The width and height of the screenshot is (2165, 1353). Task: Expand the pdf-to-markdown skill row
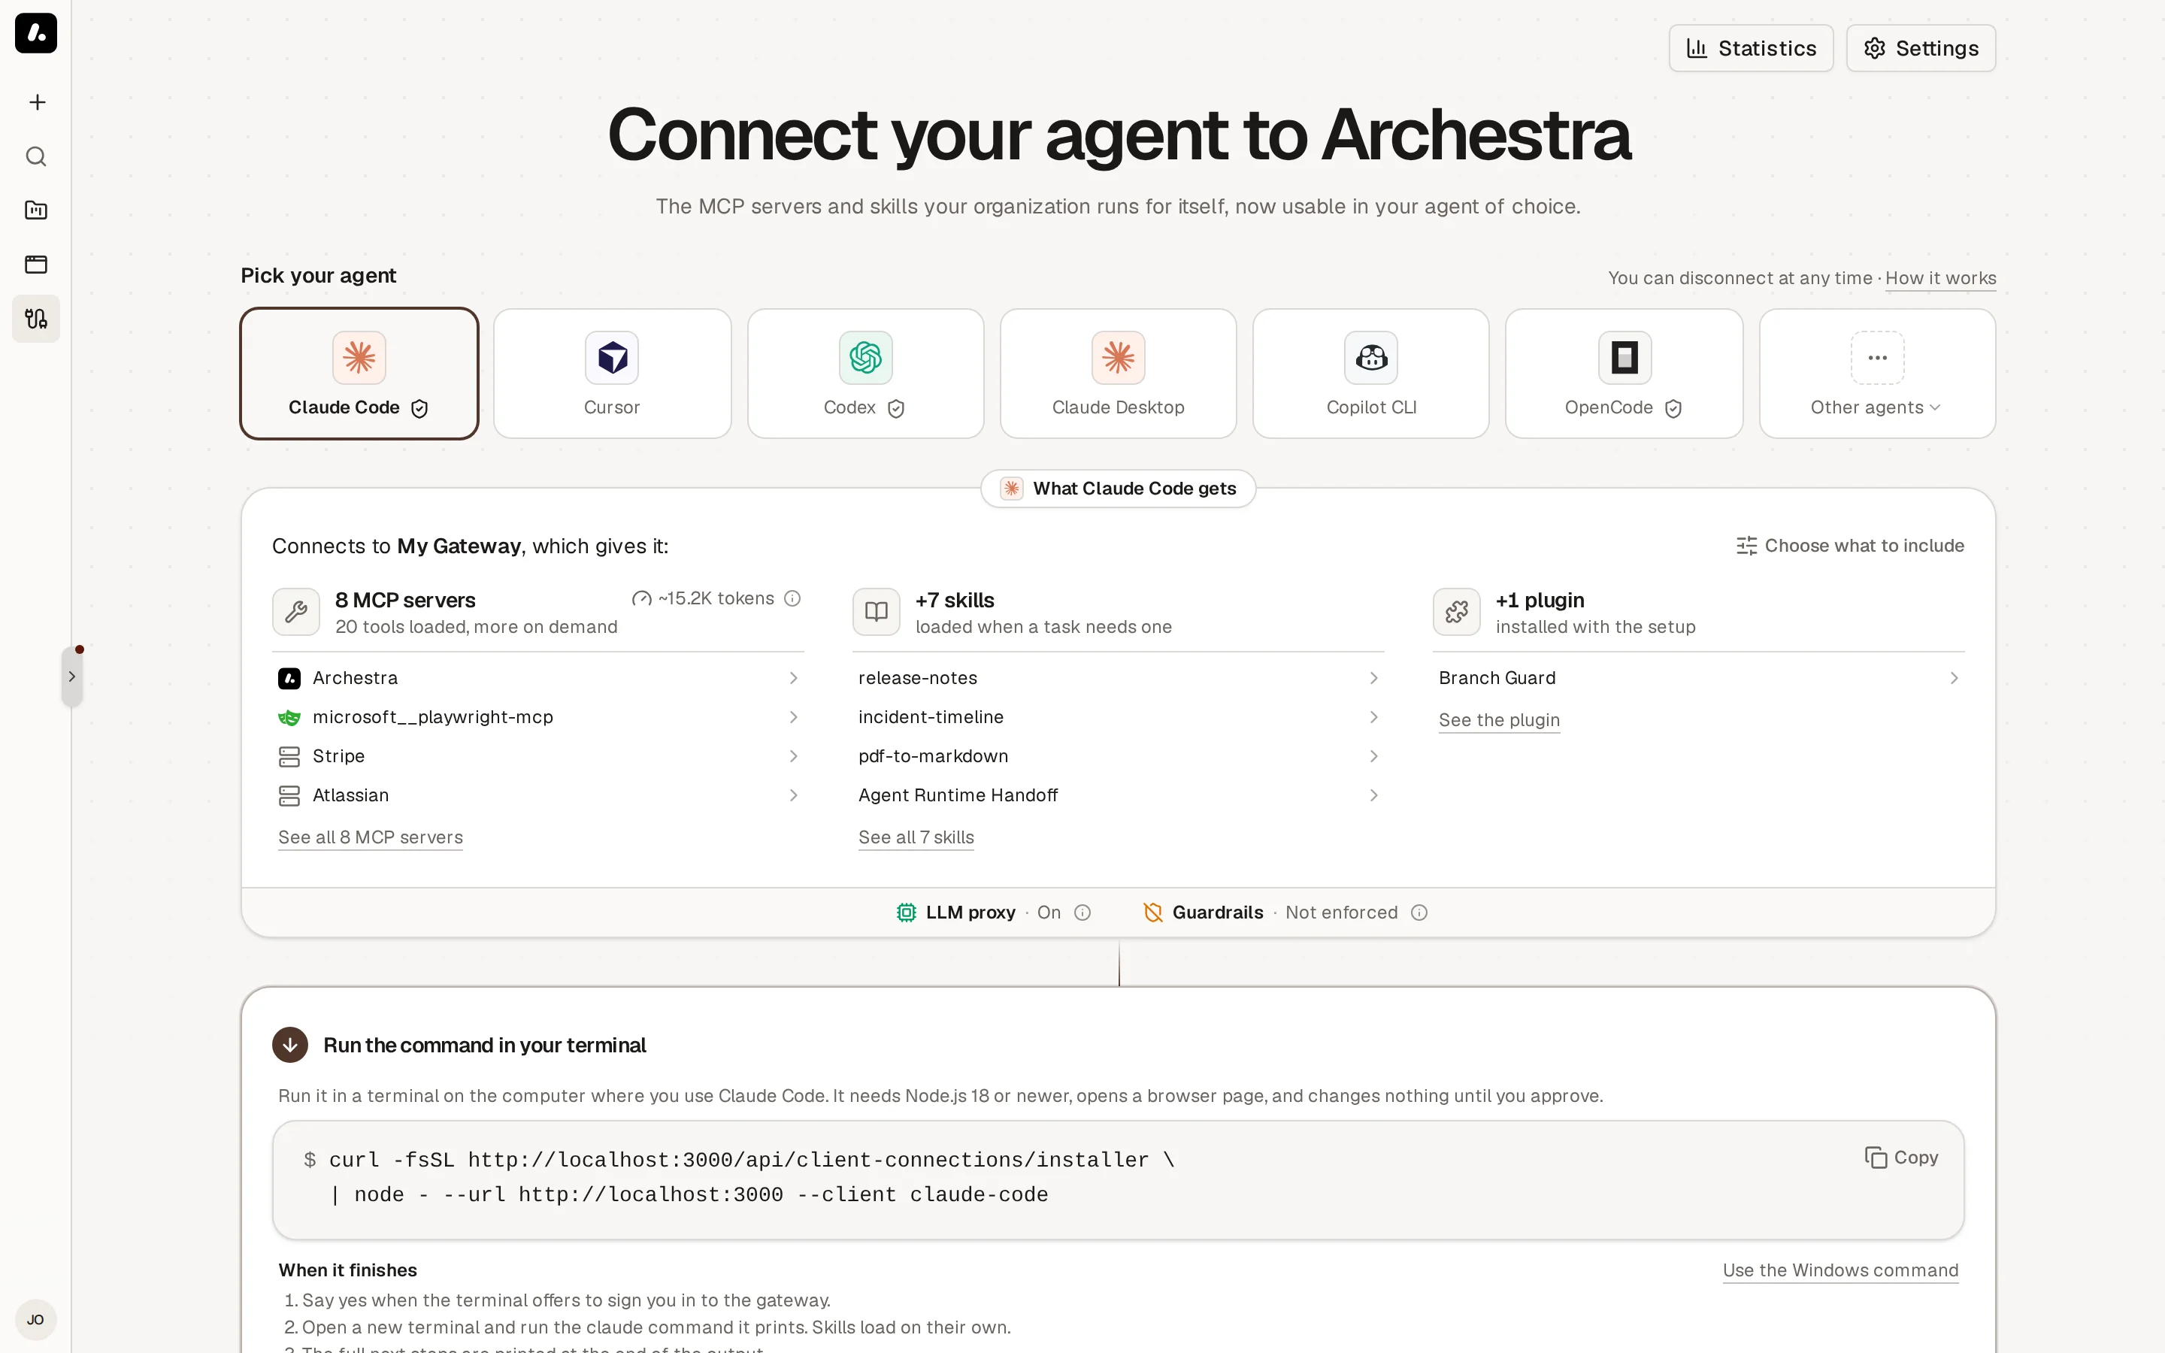coord(1119,756)
